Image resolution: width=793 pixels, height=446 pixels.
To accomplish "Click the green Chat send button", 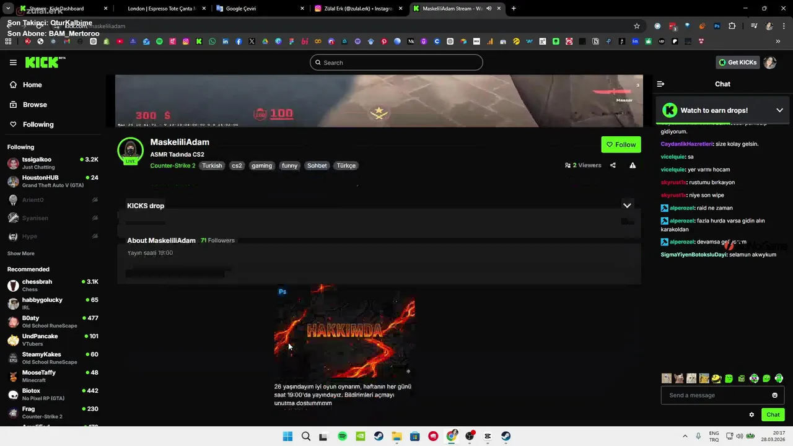I will pos(773,415).
